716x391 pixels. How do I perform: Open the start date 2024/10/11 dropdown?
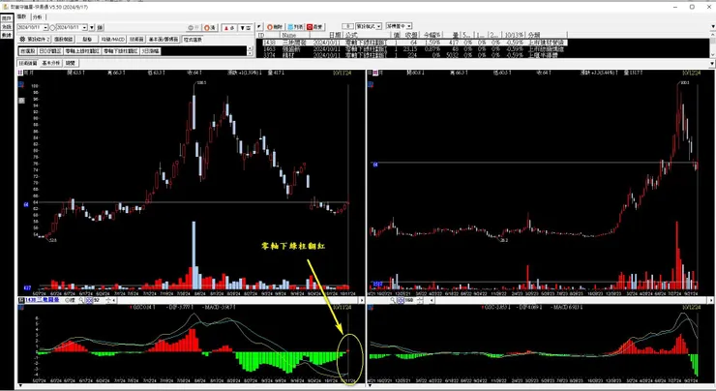pyautogui.click(x=45, y=27)
